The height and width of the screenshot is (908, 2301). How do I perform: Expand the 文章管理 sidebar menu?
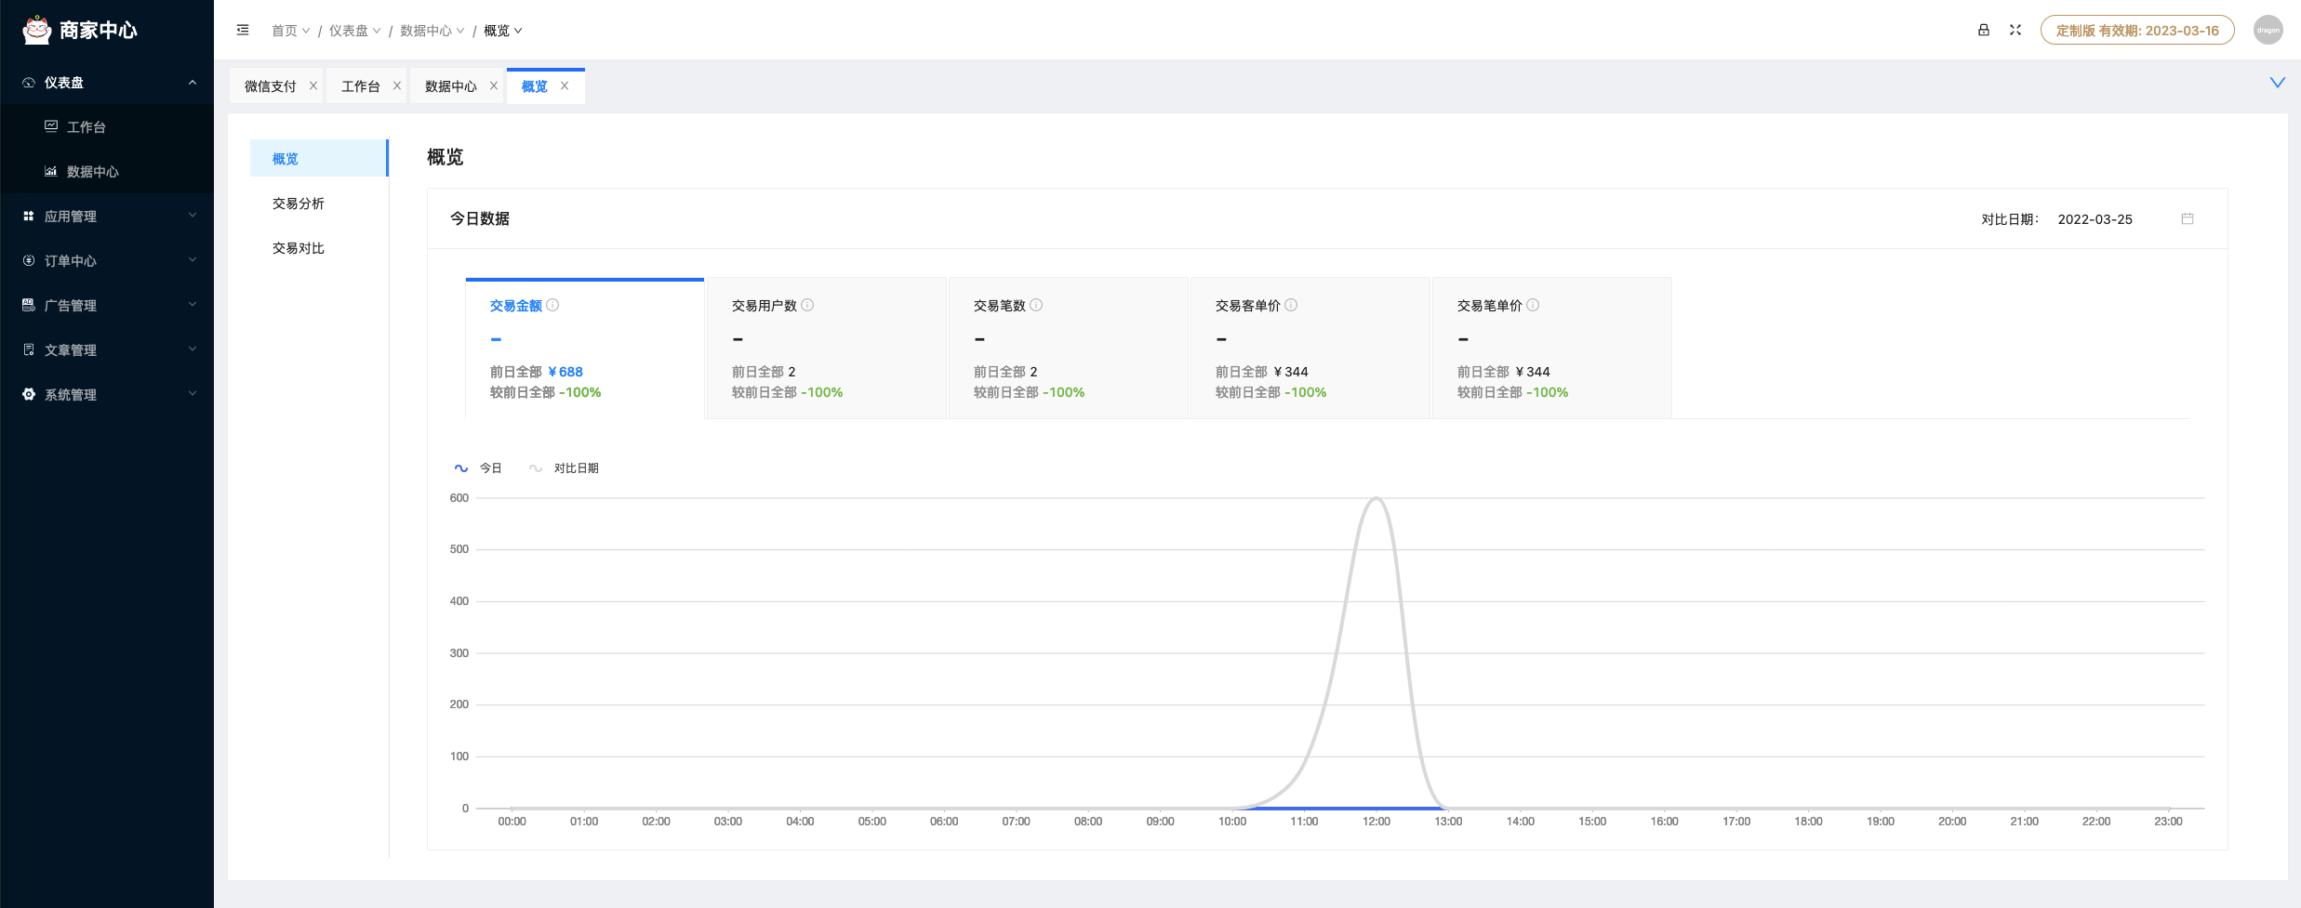193,349
